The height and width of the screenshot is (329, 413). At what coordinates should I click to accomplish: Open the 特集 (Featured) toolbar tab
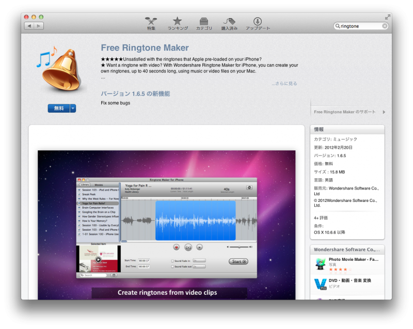[x=151, y=23]
